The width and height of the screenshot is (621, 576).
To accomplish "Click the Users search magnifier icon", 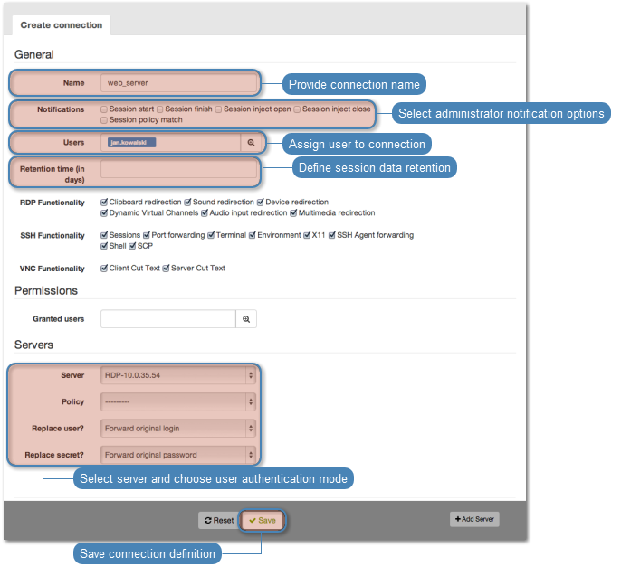I will (251, 143).
